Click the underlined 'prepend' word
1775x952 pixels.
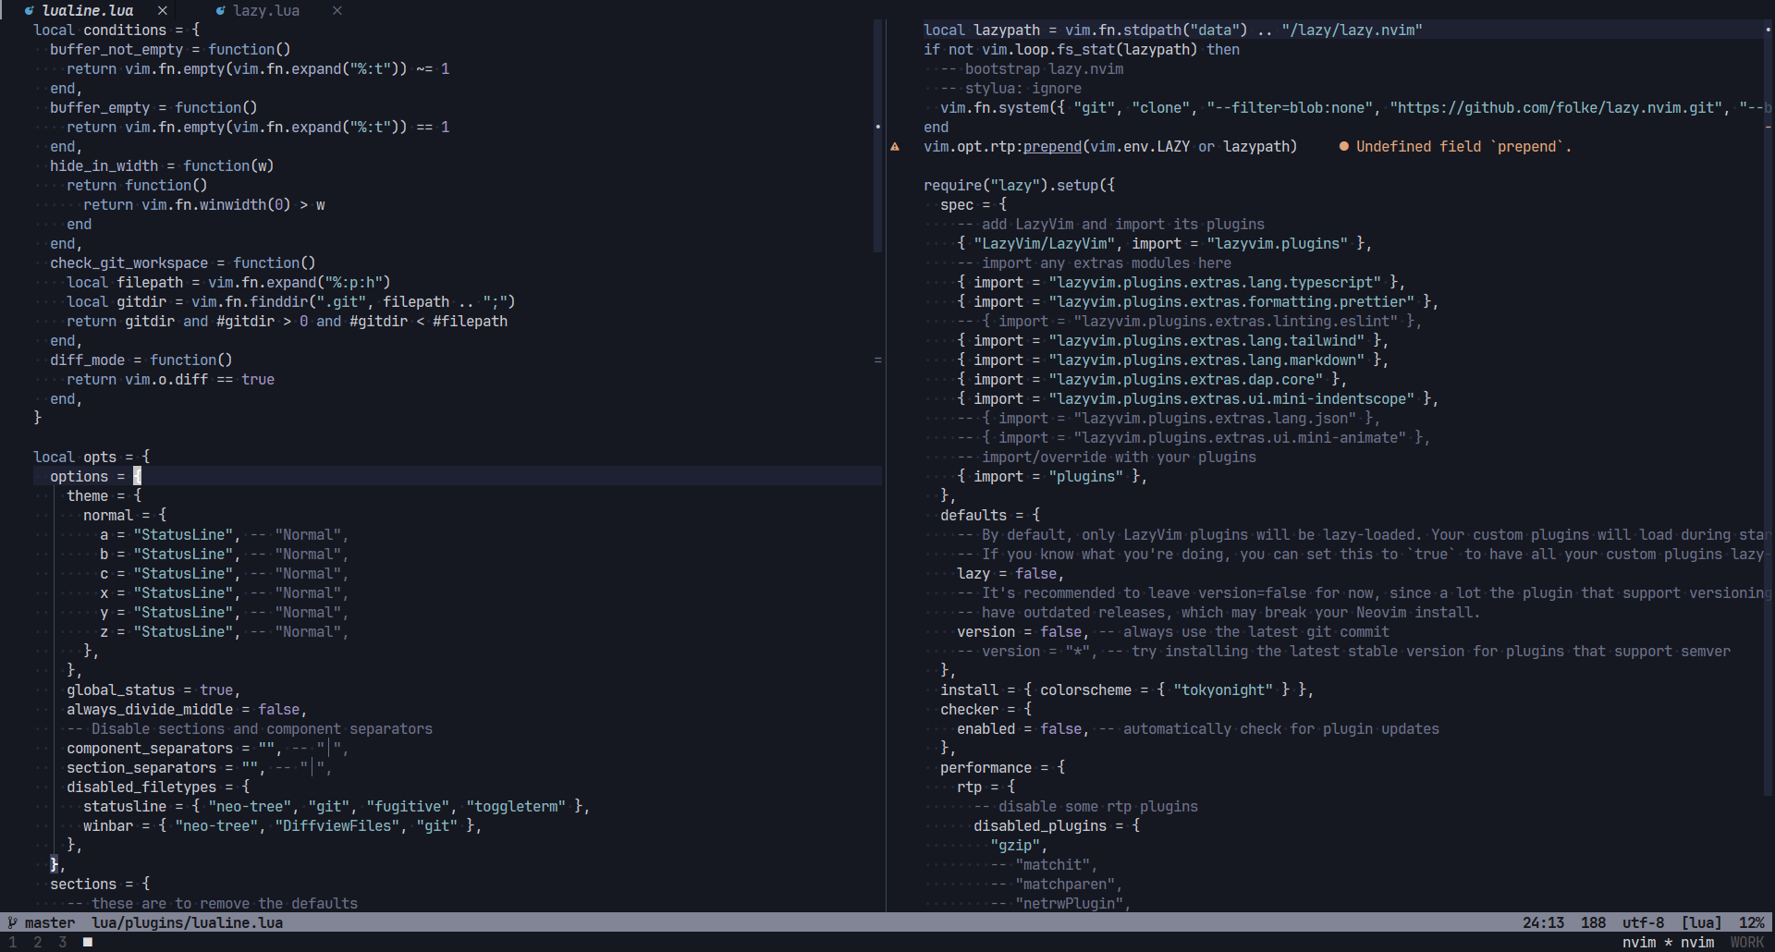click(x=1052, y=146)
